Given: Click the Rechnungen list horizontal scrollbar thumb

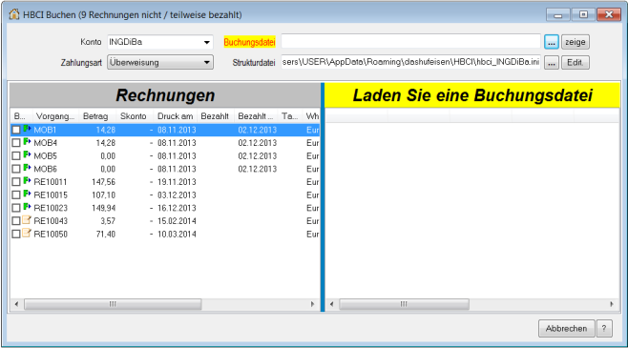Looking at the screenshot, I should (113, 304).
